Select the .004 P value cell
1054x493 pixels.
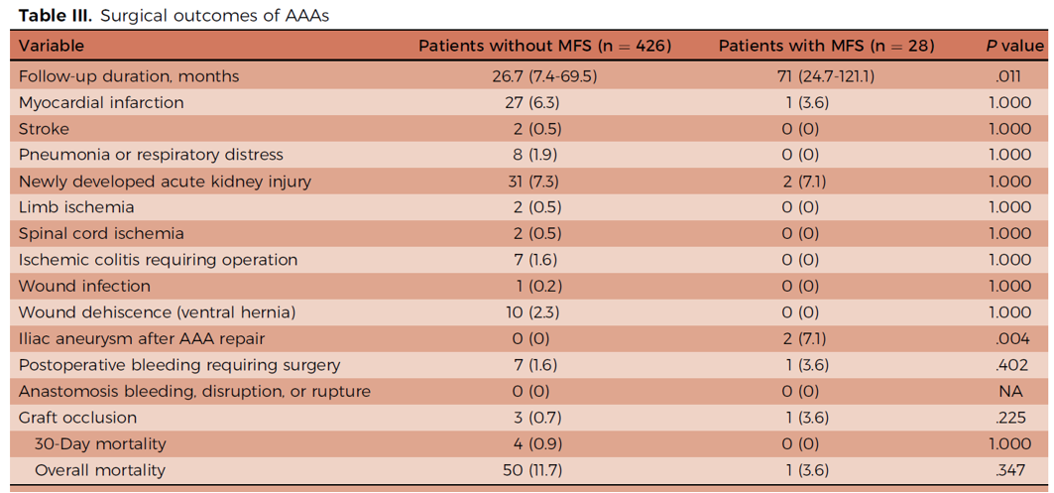(x=1015, y=339)
